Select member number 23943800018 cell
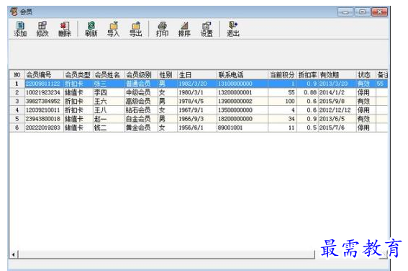 [44, 119]
